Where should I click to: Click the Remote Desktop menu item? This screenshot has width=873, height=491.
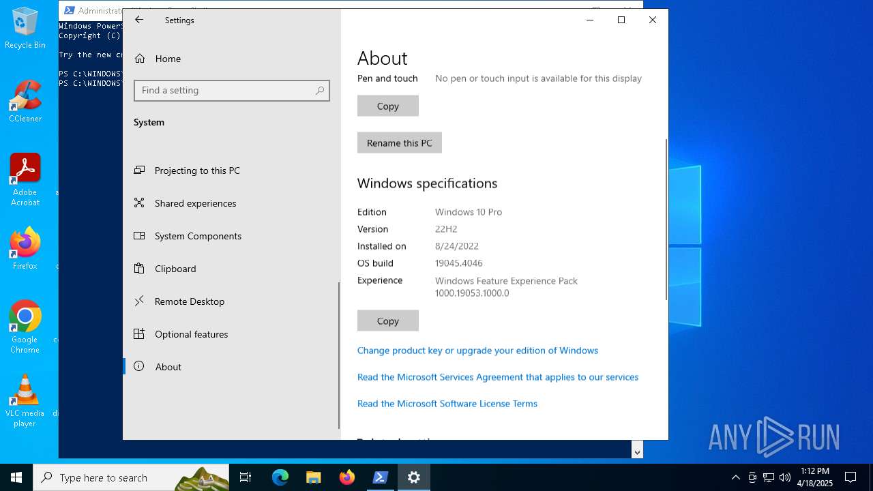coord(231,301)
